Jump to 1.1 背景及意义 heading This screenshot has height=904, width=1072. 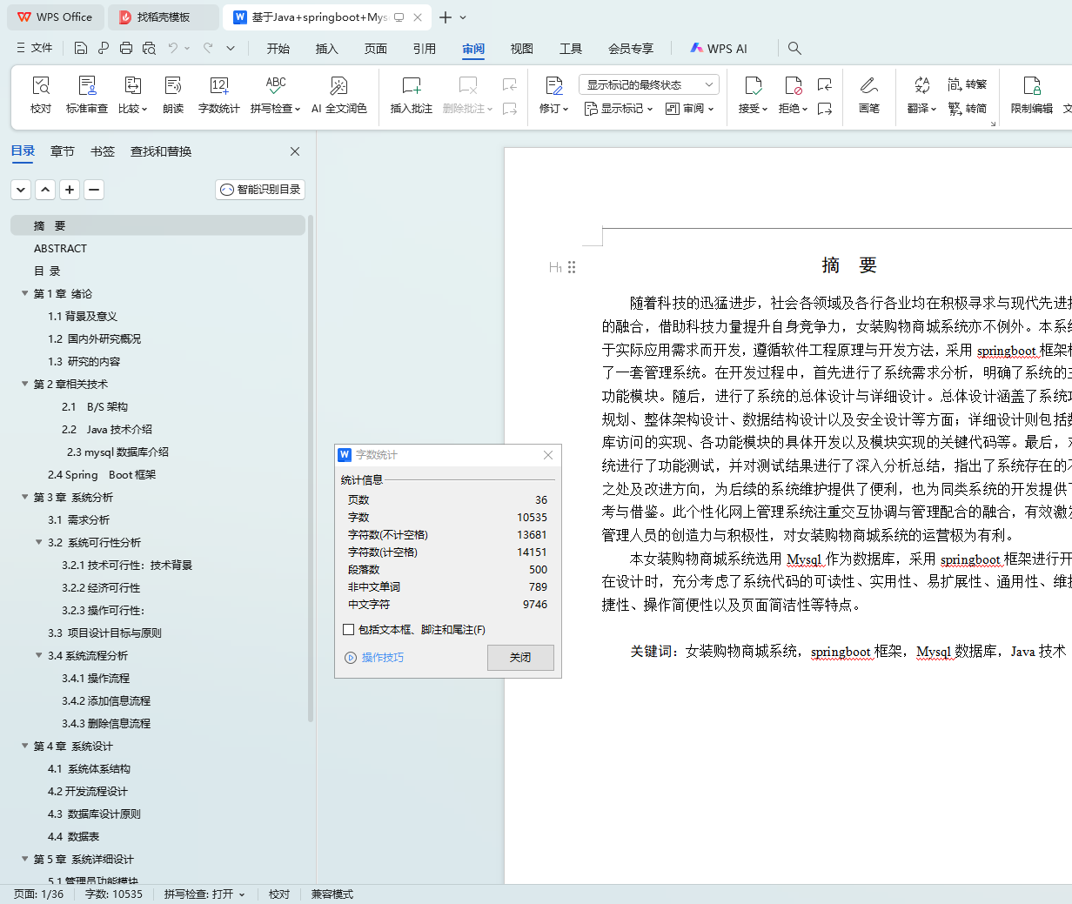pyautogui.click(x=83, y=316)
